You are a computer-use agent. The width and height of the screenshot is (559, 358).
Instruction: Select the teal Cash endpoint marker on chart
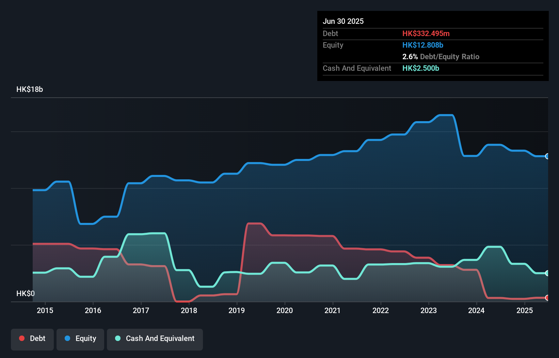click(x=547, y=273)
